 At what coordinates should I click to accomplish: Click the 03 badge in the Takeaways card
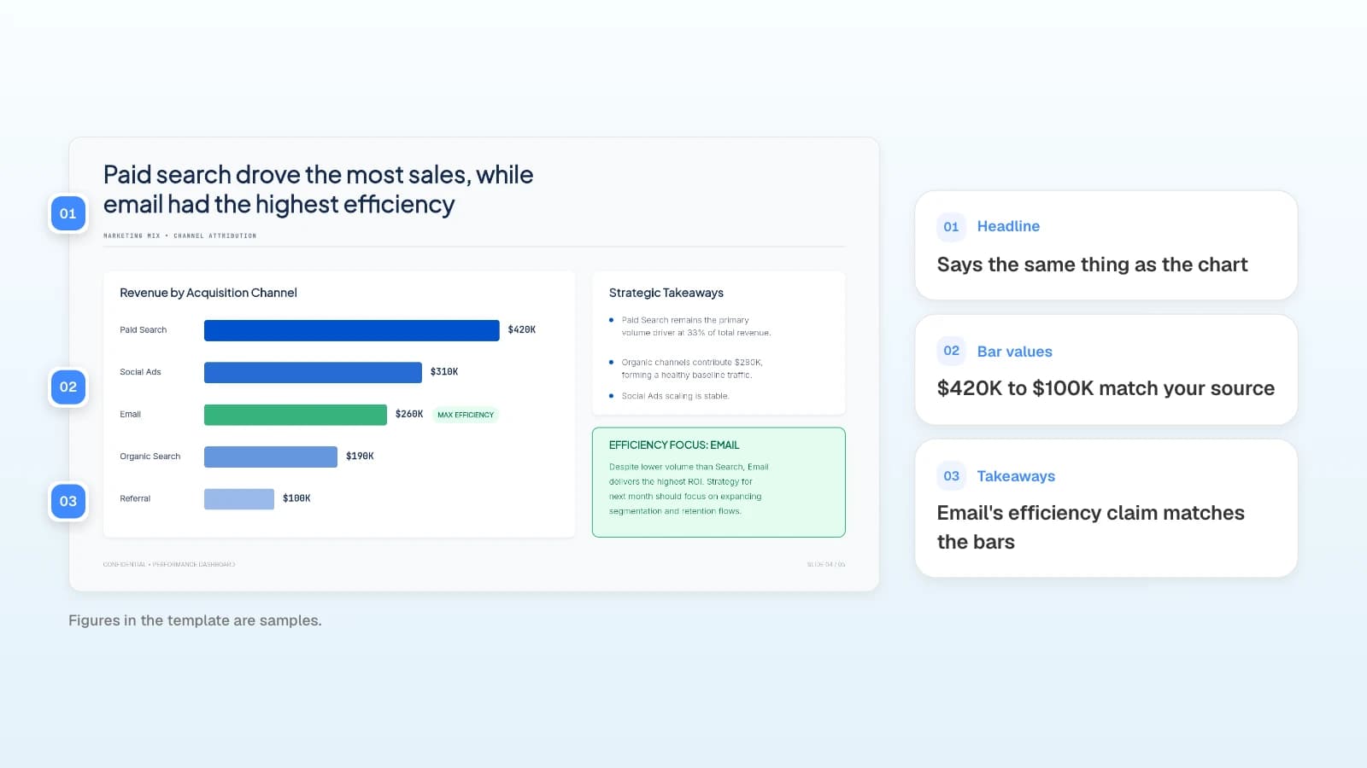pyautogui.click(x=951, y=476)
